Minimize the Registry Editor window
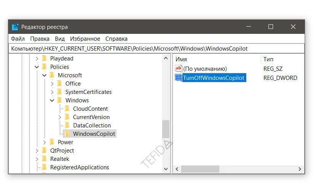 pos(249,27)
